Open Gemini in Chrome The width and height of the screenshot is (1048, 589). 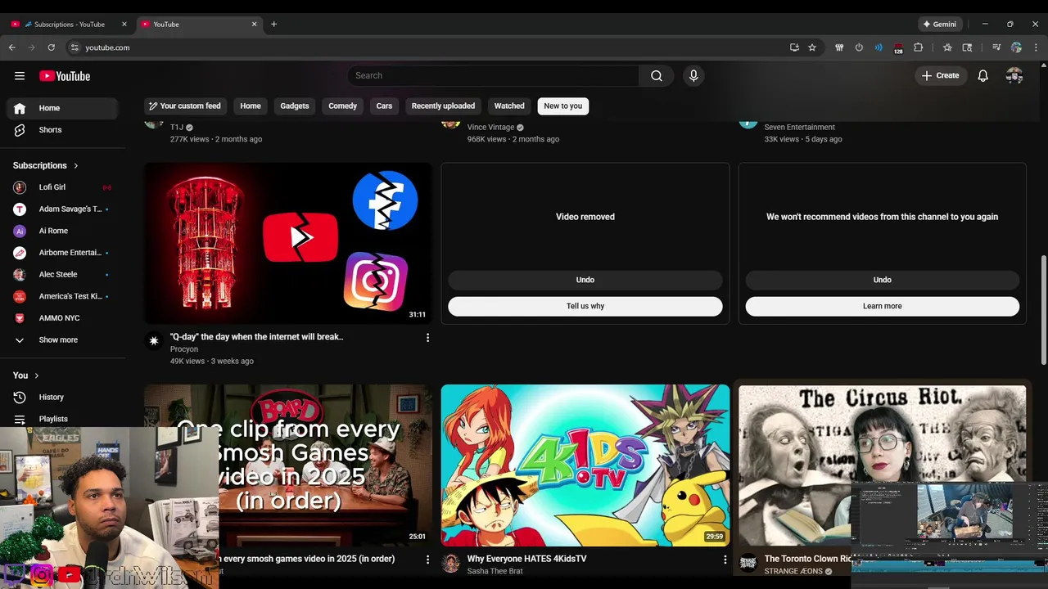pyautogui.click(x=940, y=24)
